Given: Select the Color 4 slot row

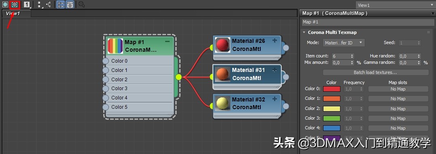Looking at the screenshot, I should 140,98.
